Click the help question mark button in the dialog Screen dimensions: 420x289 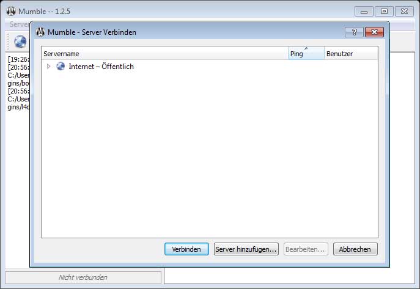point(354,32)
